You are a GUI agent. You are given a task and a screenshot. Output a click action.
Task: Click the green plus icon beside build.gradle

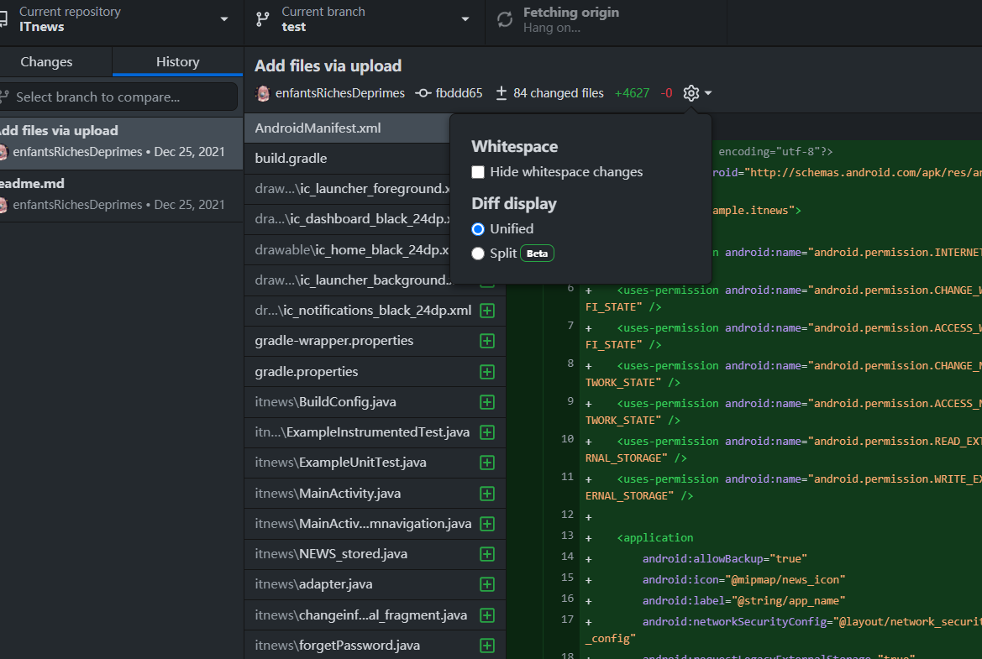click(487, 158)
